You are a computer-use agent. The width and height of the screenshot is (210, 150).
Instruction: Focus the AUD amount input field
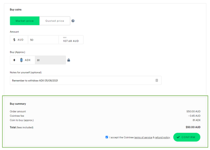pyautogui.click(x=43, y=40)
